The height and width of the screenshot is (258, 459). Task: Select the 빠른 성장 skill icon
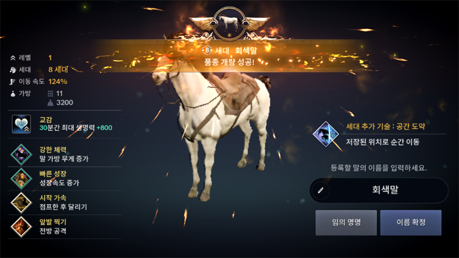coord(21,178)
